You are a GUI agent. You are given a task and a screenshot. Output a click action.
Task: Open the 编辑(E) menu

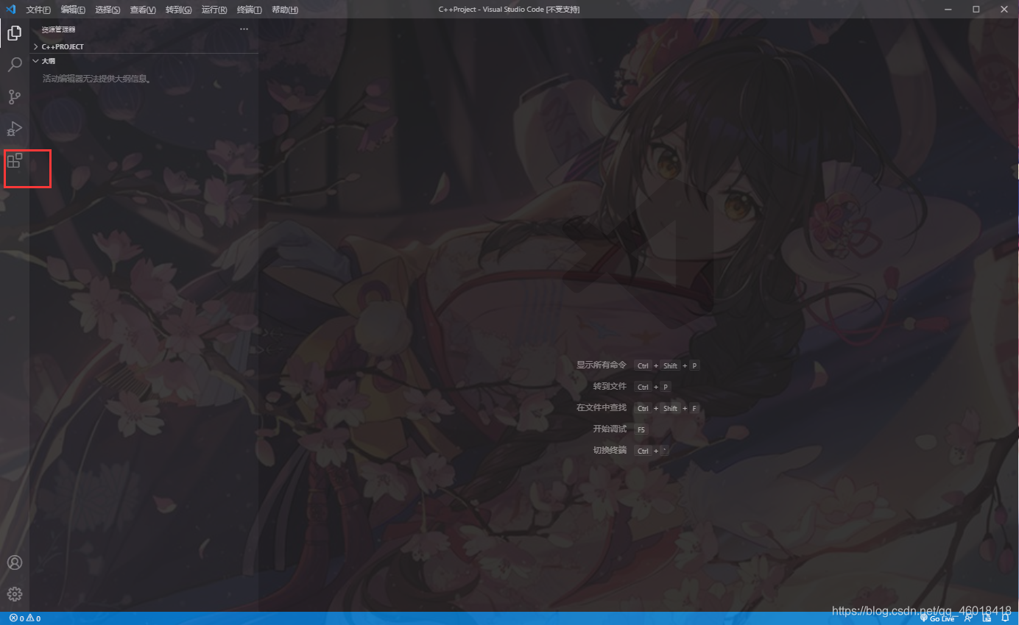(73, 10)
